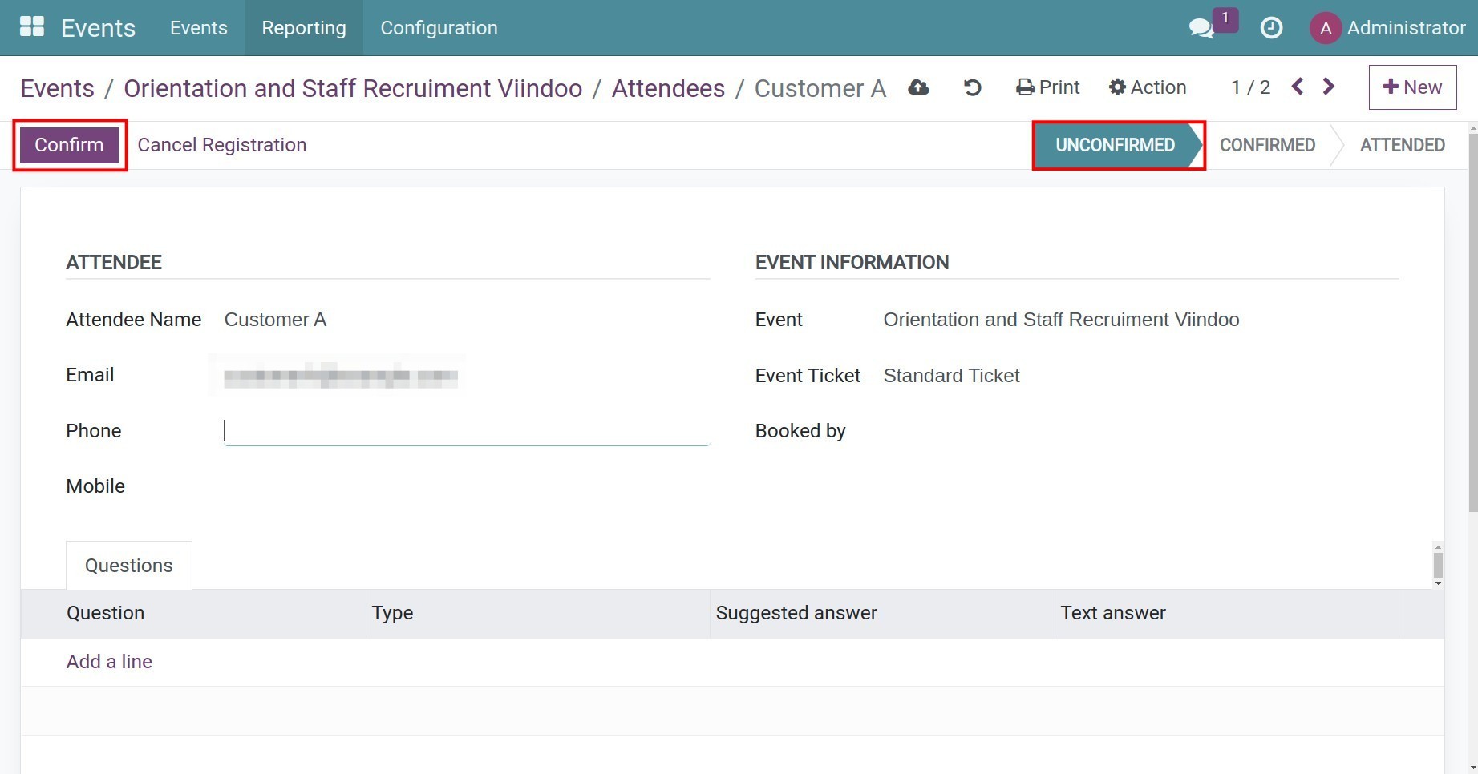Discard changes with the revert icon
1478x774 pixels.
tap(971, 87)
